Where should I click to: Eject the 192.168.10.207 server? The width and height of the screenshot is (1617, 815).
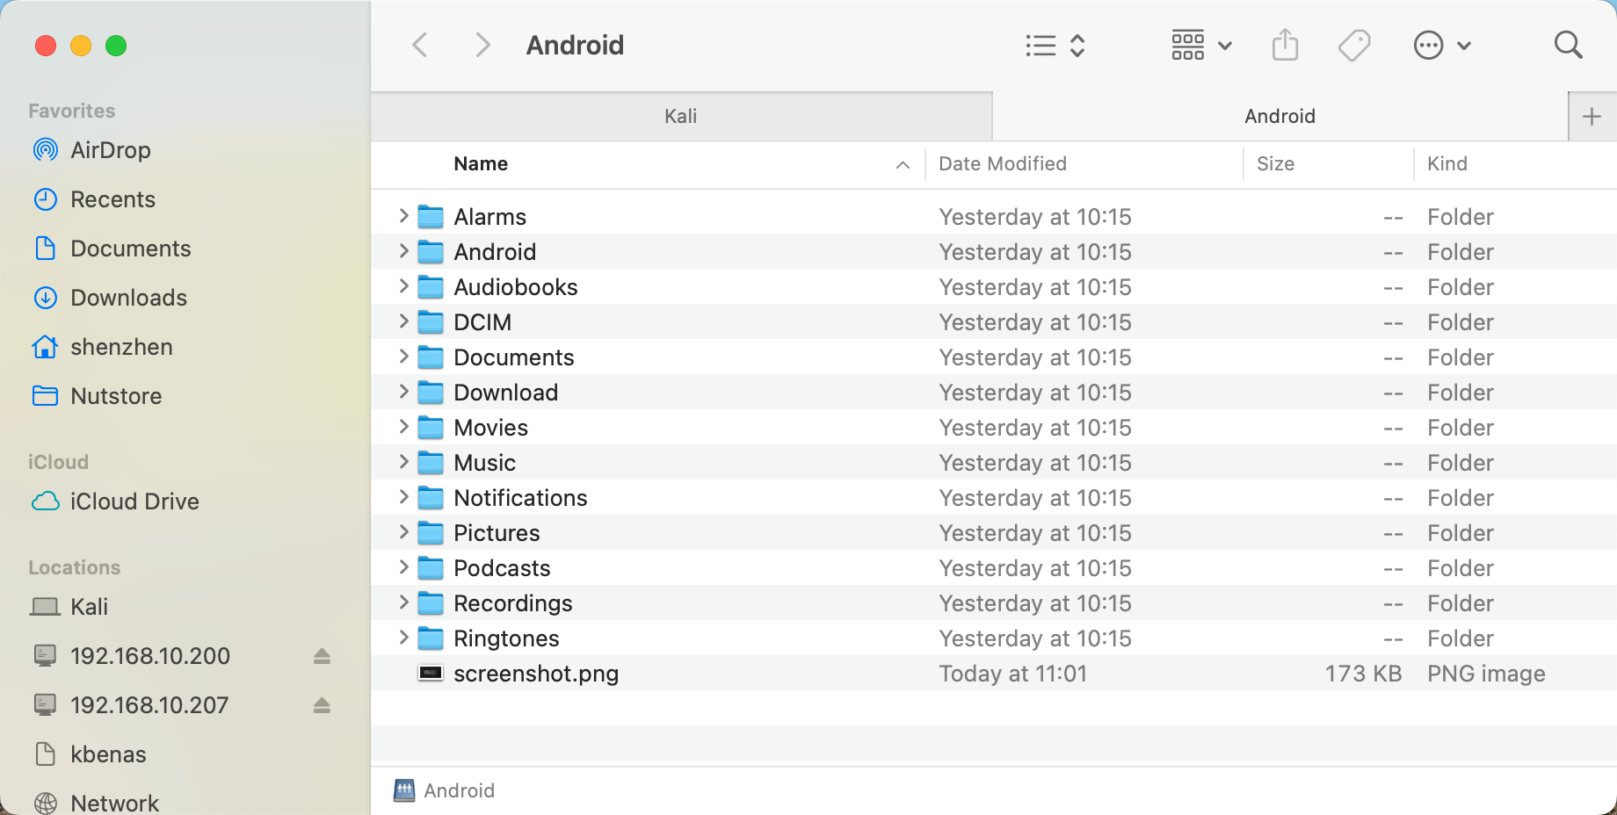pos(322,705)
